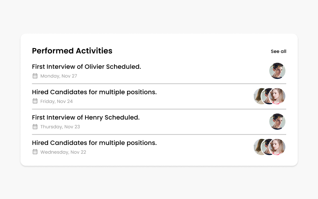Screen dimensions: 318x199
Task: Click leftmost long-hair avatar in Nov 24 row
Action: point(257,96)
